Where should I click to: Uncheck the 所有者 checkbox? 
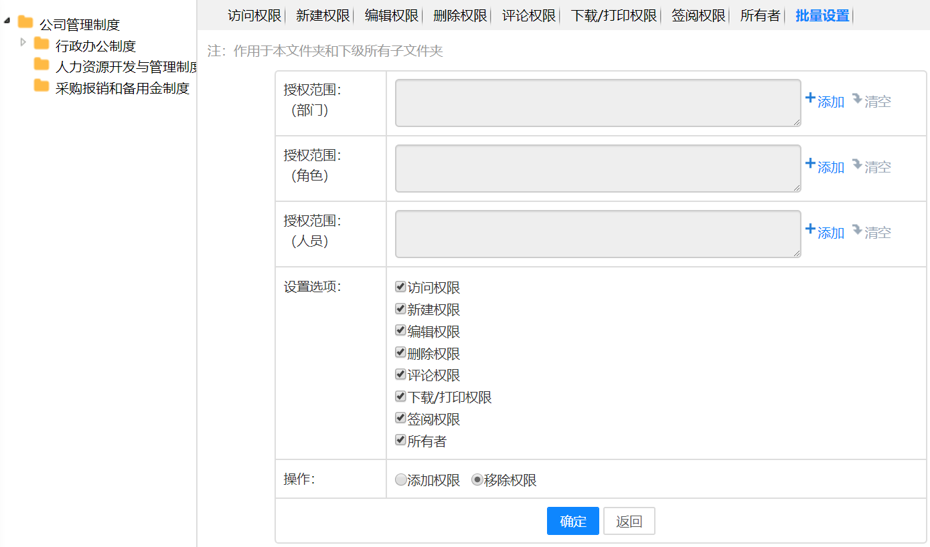pyautogui.click(x=400, y=440)
